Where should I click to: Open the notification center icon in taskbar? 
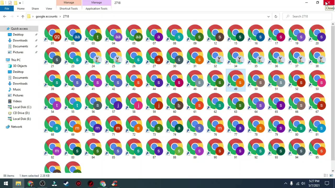click(x=327, y=183)
